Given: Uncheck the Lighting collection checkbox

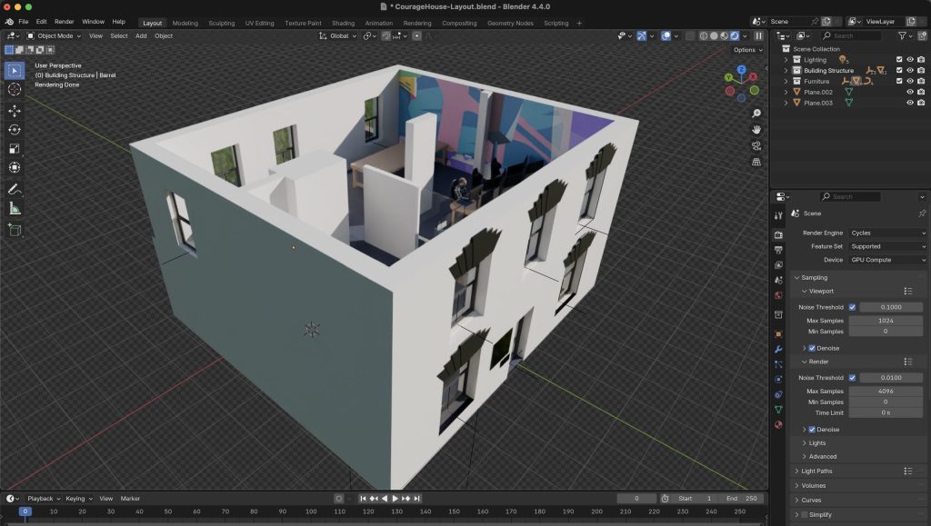Looking at the screenshot, I should pos(899,60).
